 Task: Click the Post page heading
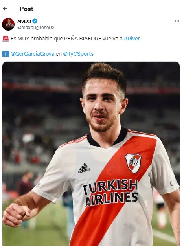[26, 9]
